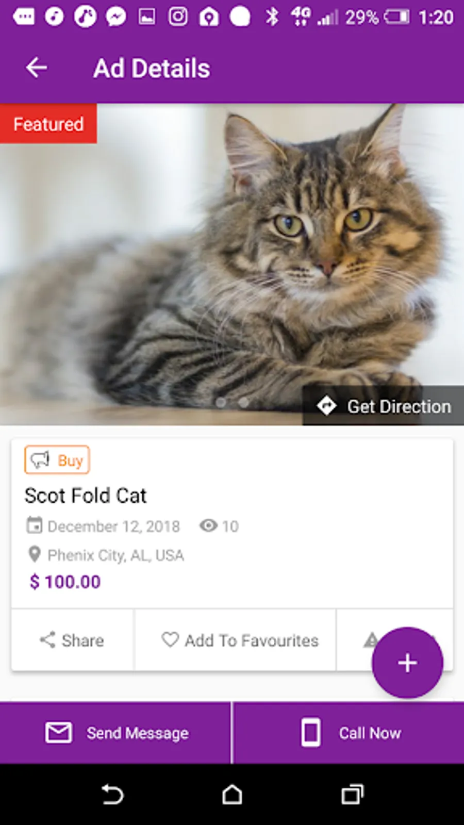Image resolution: width=464 pixels, height=825 pixels.
Task: Tap the megaphone Buy tag
Action: (x=57, y=459)
